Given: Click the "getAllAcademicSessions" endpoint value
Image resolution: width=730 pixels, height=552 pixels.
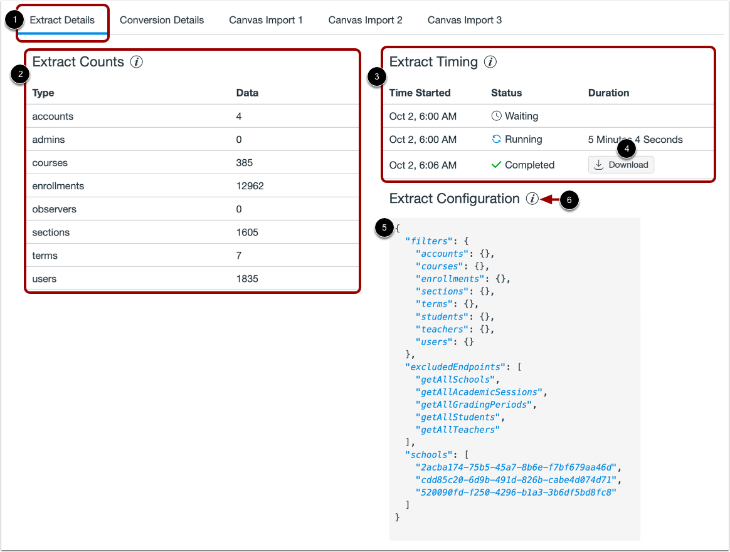Looking at the screenshot, I should click(479, 392).
